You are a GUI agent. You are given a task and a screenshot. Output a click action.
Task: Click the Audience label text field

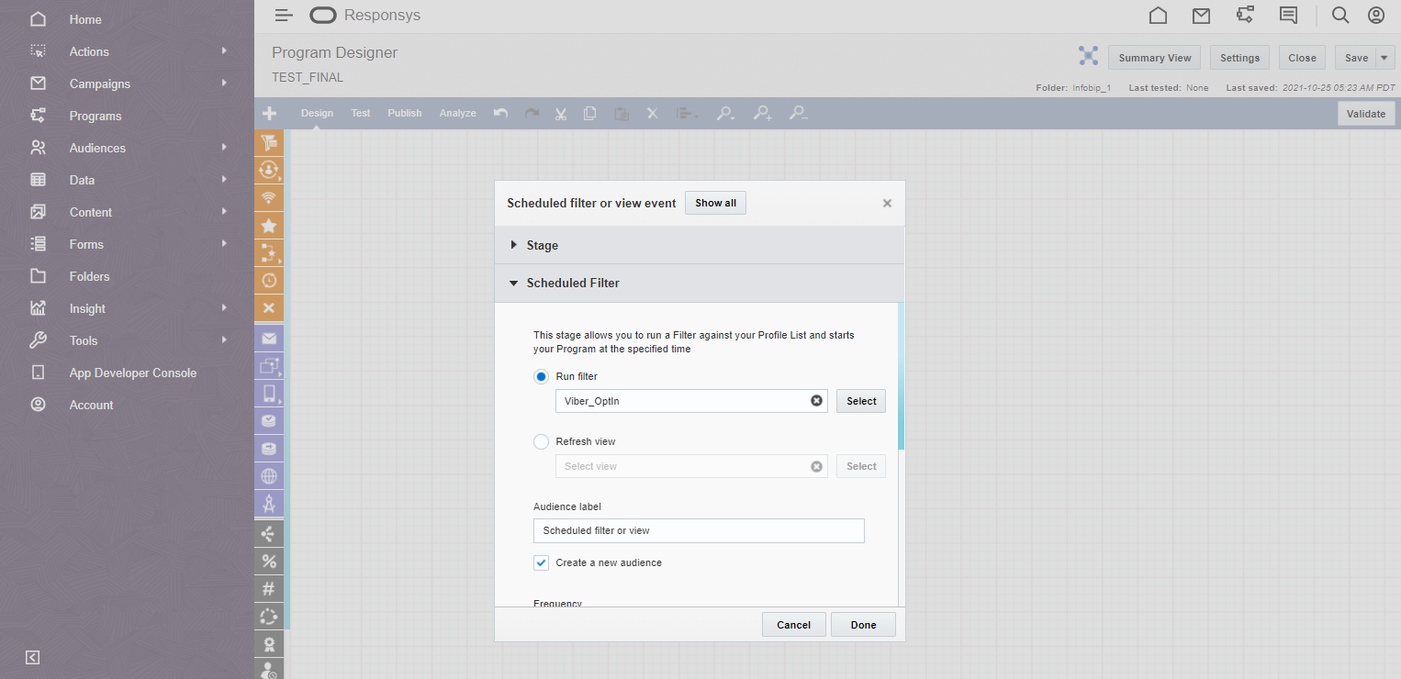click(699, 530)
